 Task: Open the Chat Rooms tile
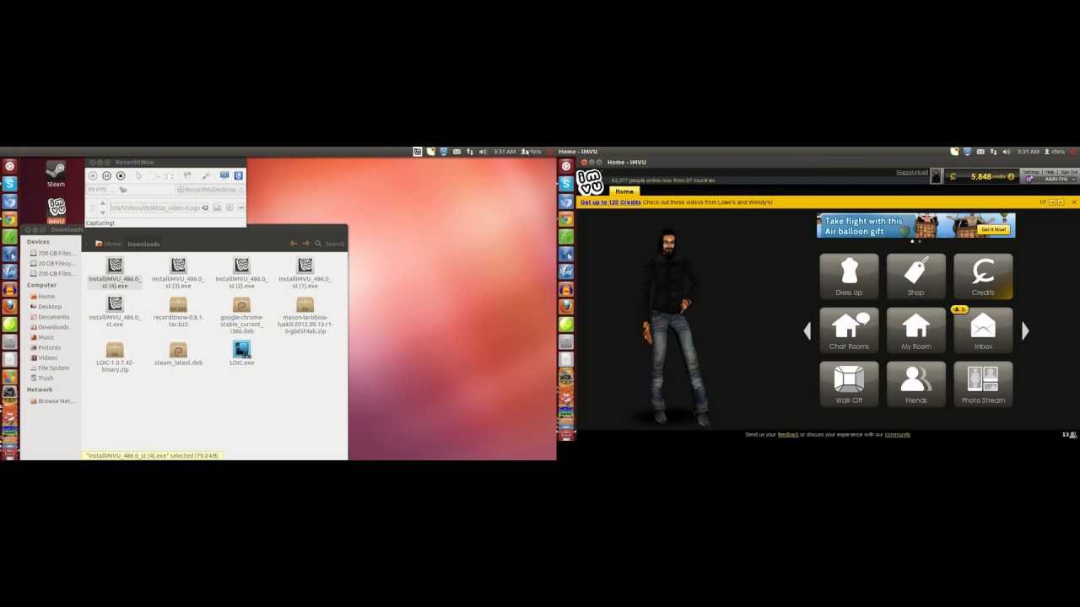coord(849,330)
